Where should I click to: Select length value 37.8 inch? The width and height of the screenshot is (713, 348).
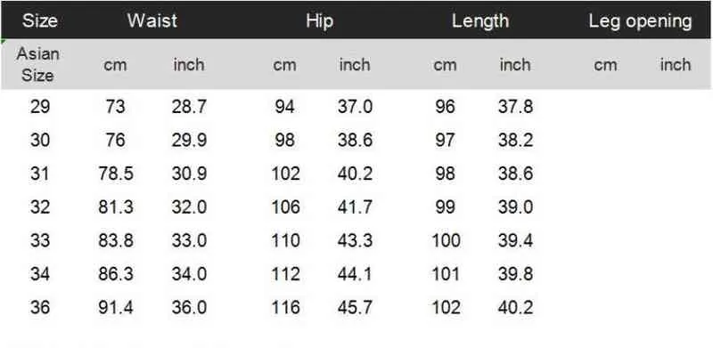point(516,107)
